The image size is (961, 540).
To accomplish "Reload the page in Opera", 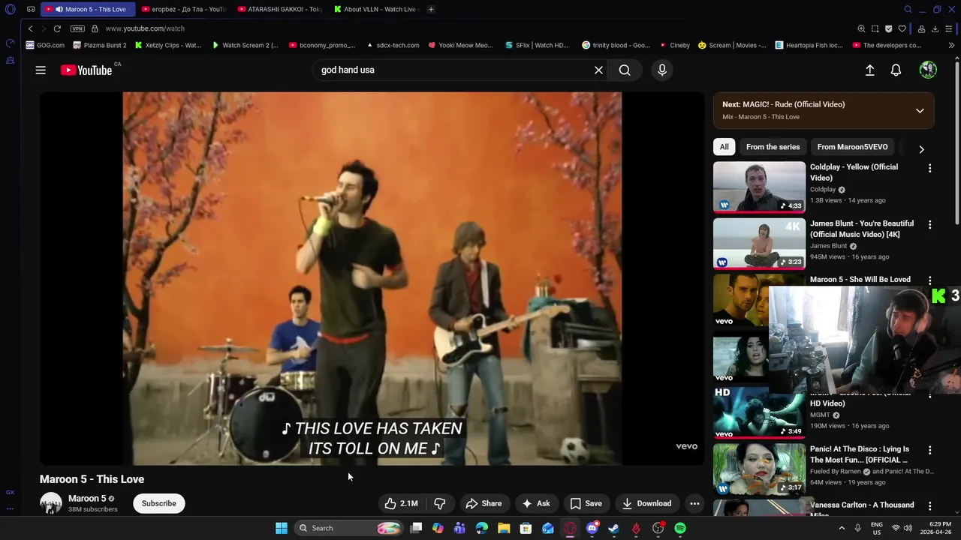I will click(57, 28).
